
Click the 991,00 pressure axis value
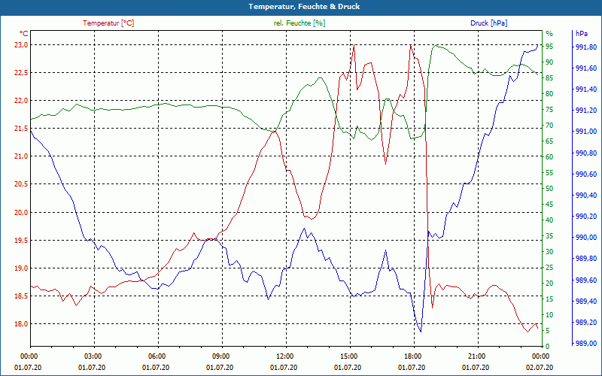click(x=586, y=132)
